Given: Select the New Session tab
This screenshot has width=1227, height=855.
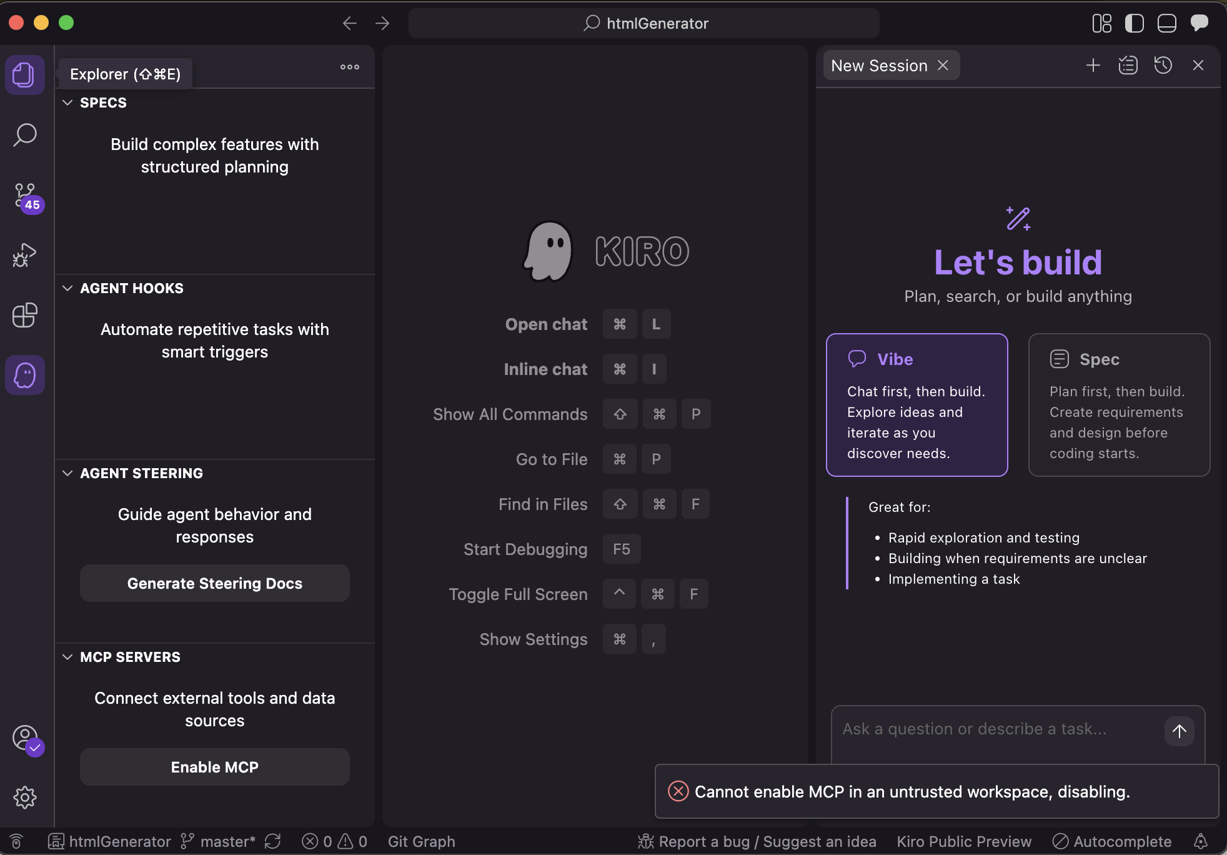Looking at the screenshot, I should coord(879,66).
